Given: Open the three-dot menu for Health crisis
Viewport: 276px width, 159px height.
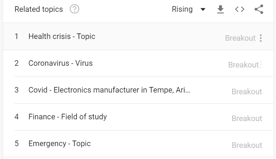Looking at the screenshot, I should click(x=261, y=38).
